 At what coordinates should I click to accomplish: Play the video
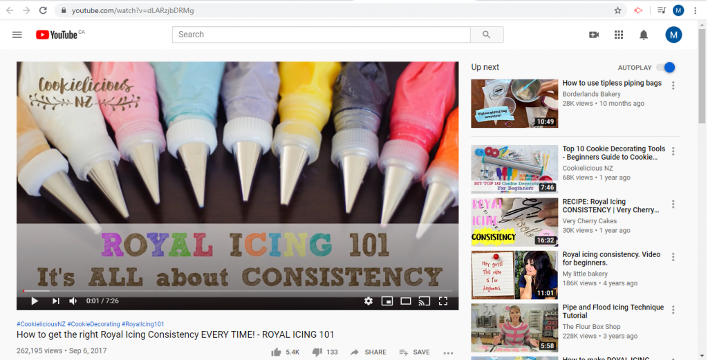tap(35, 301)
